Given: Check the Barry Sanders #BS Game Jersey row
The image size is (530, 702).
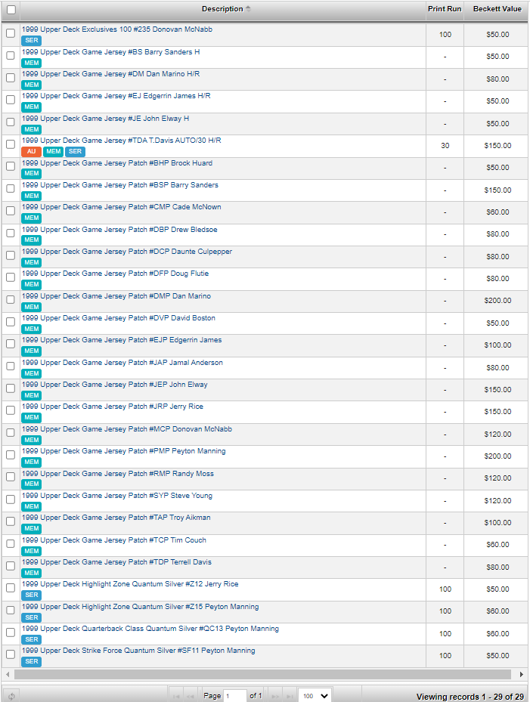Looking at the screenshot, I should (11, 55).
